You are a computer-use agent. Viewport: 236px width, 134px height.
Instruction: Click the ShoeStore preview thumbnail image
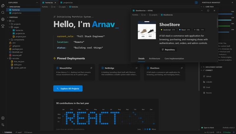pyautogui.click(x=147, y=30)
